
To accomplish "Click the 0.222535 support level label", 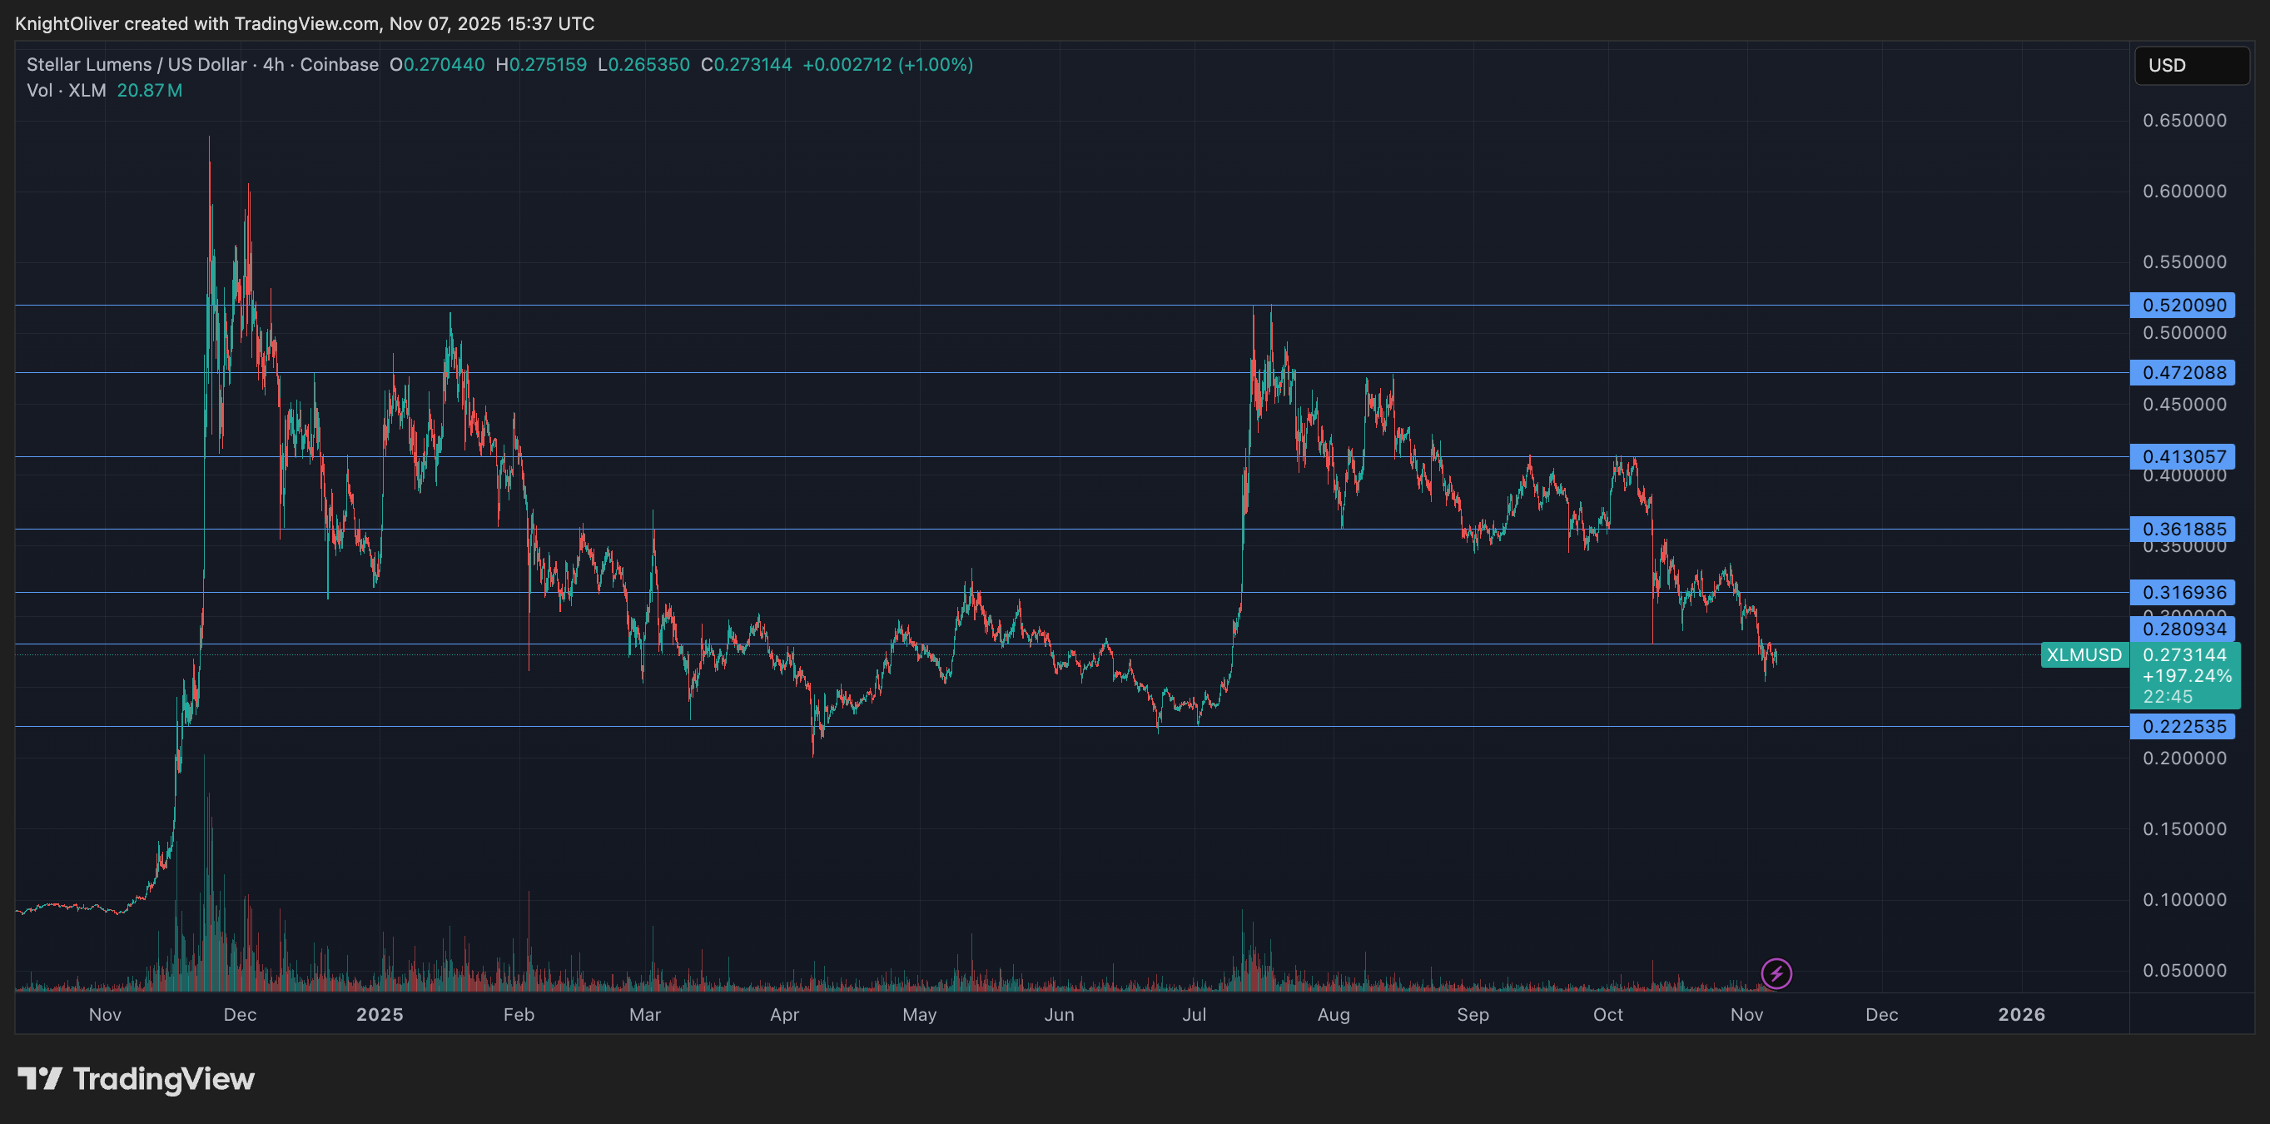I will (x=2183, y=726).
